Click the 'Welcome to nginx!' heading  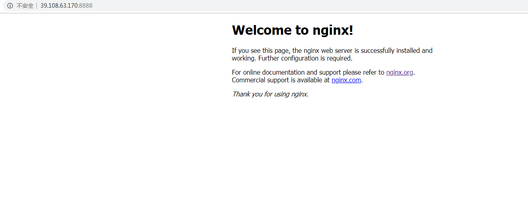click(x=292, y=30)
